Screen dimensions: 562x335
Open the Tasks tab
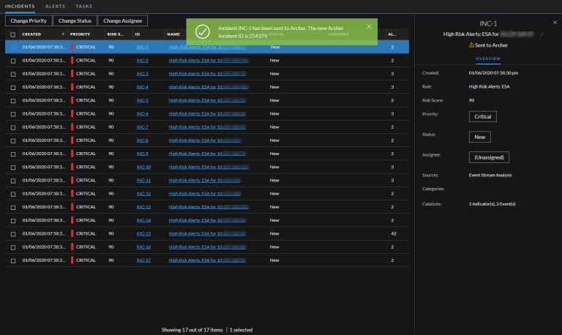point(84,6)
